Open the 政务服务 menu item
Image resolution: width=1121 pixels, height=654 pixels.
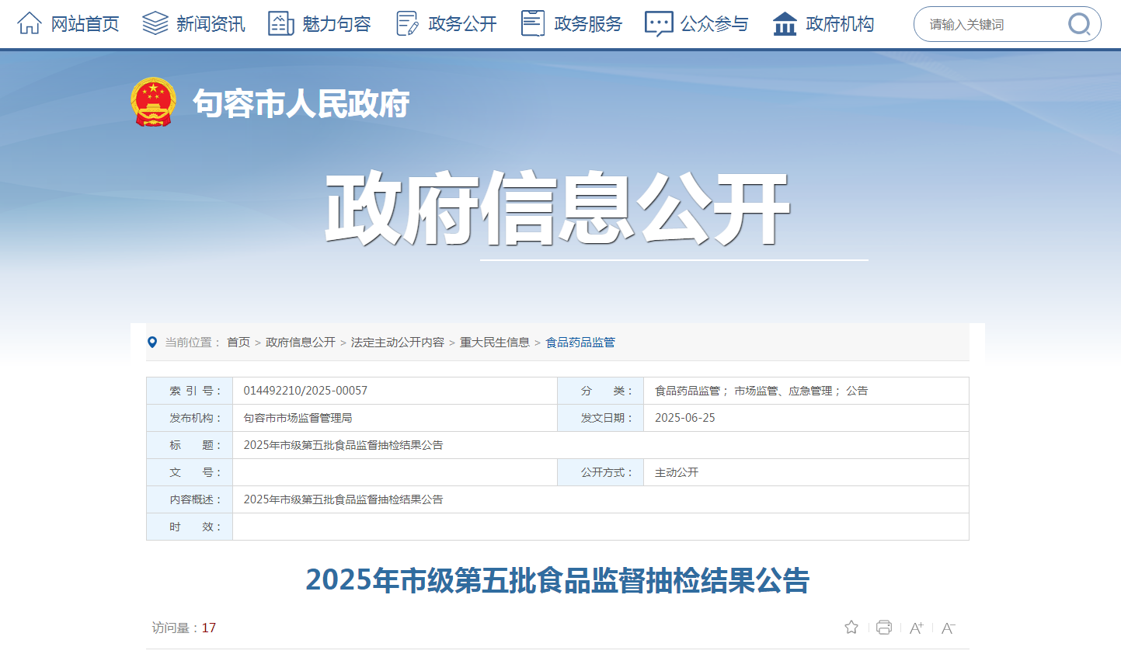588,24
